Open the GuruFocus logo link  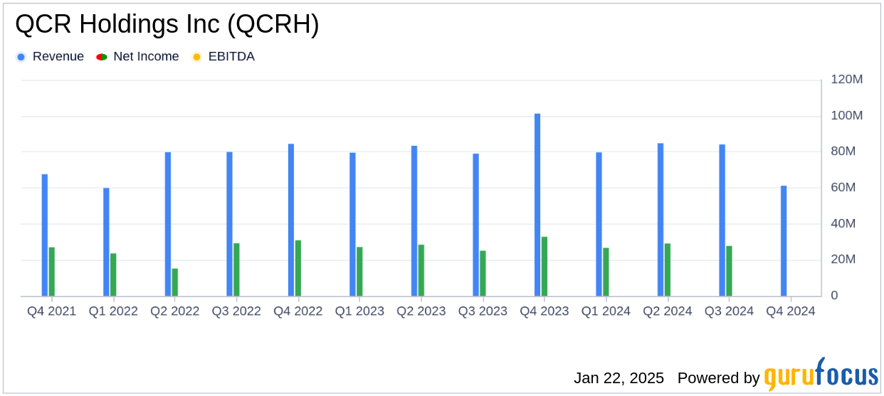[821, 373]
